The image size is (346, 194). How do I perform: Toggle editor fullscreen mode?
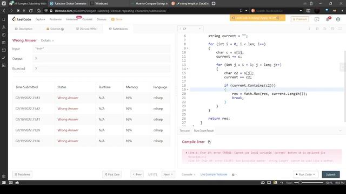tap(340, 29)
